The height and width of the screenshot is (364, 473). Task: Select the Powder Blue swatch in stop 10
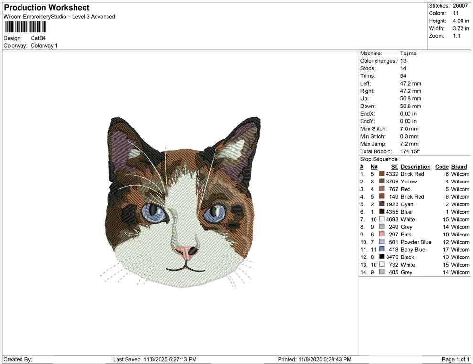[x=381, y=242]
